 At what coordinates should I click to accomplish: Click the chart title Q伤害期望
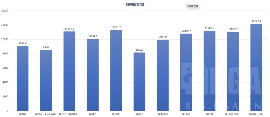(135, 4)
